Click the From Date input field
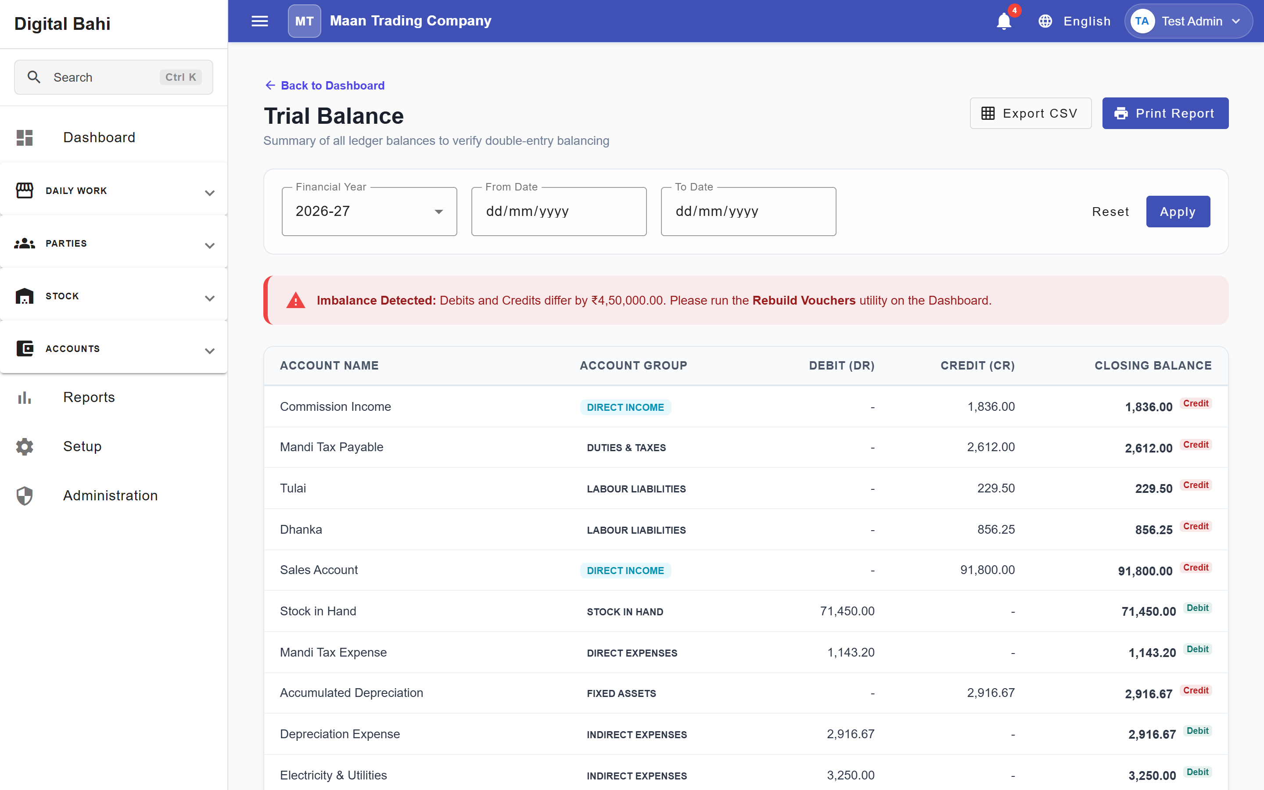This screenshot has height=790, width=1264. point(559,212)
